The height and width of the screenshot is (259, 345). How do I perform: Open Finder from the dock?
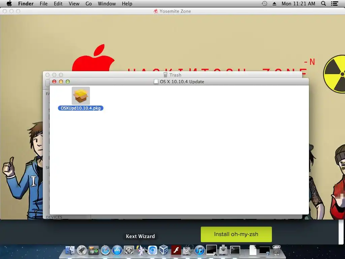tap(70, 251)
